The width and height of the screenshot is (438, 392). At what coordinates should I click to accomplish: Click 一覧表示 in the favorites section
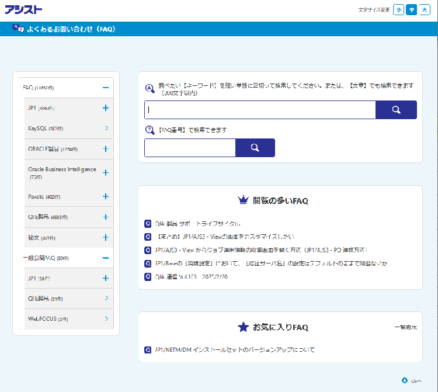[x=405, y=328]
